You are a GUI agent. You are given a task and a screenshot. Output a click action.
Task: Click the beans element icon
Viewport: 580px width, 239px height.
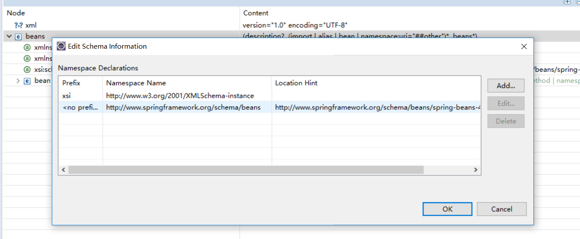tap(19, 36)
